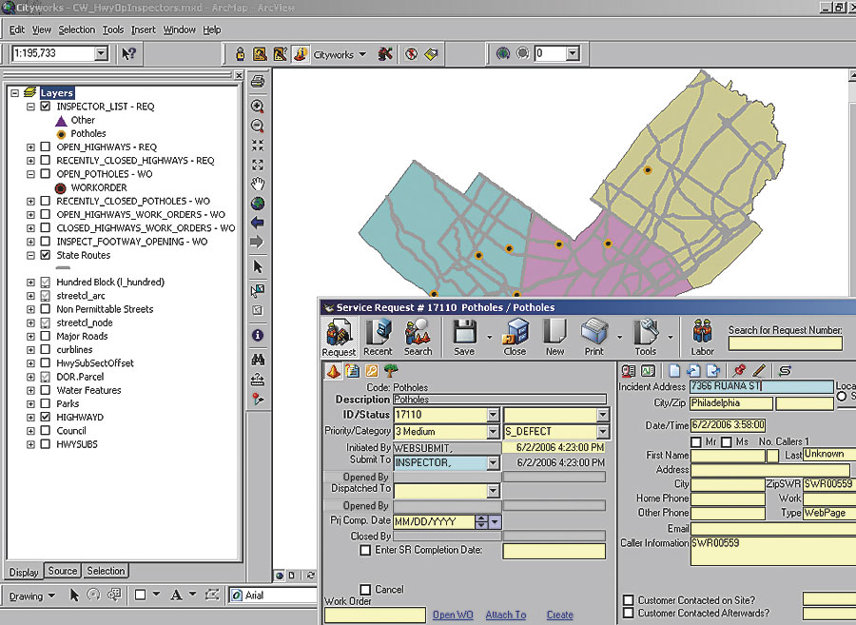Enable the Parks layer checkbox
The image size is (856, 625).
point(46,403)
